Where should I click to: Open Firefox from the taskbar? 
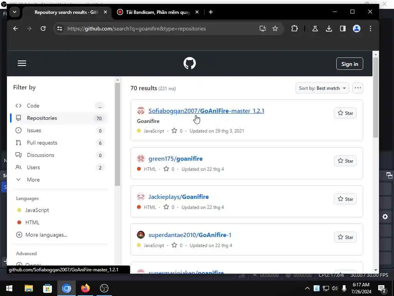pyautogui.click(x=85, y=288)
